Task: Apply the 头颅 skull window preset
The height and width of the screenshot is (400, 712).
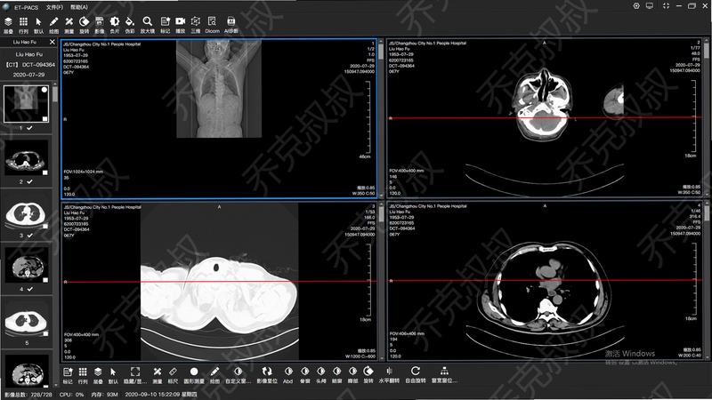Action: [320, 375]
